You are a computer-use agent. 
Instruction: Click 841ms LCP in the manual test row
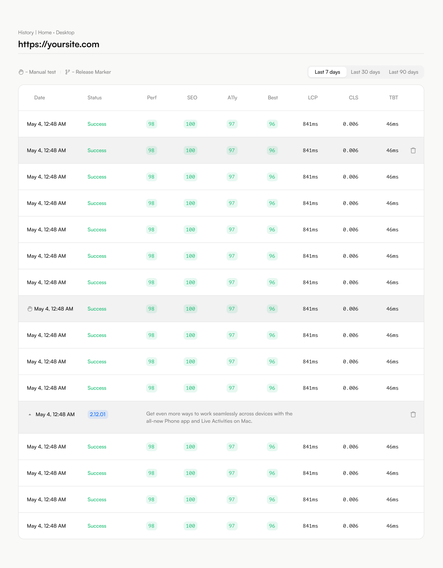tap(310, 309)
